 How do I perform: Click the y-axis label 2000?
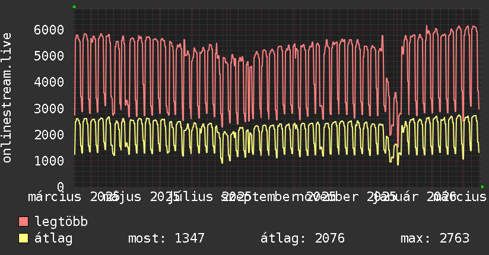[x=49, y=135]
